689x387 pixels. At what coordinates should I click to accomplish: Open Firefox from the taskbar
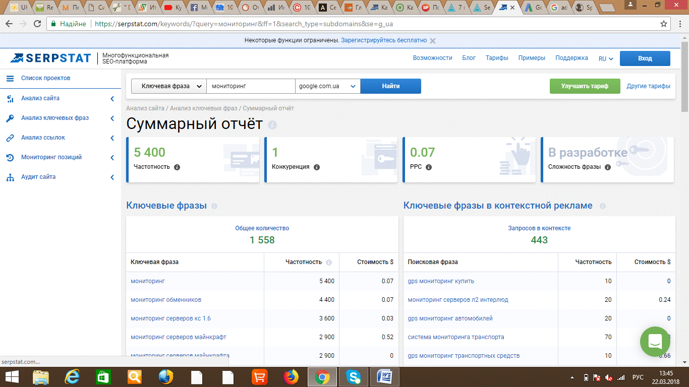coord(291,377)
